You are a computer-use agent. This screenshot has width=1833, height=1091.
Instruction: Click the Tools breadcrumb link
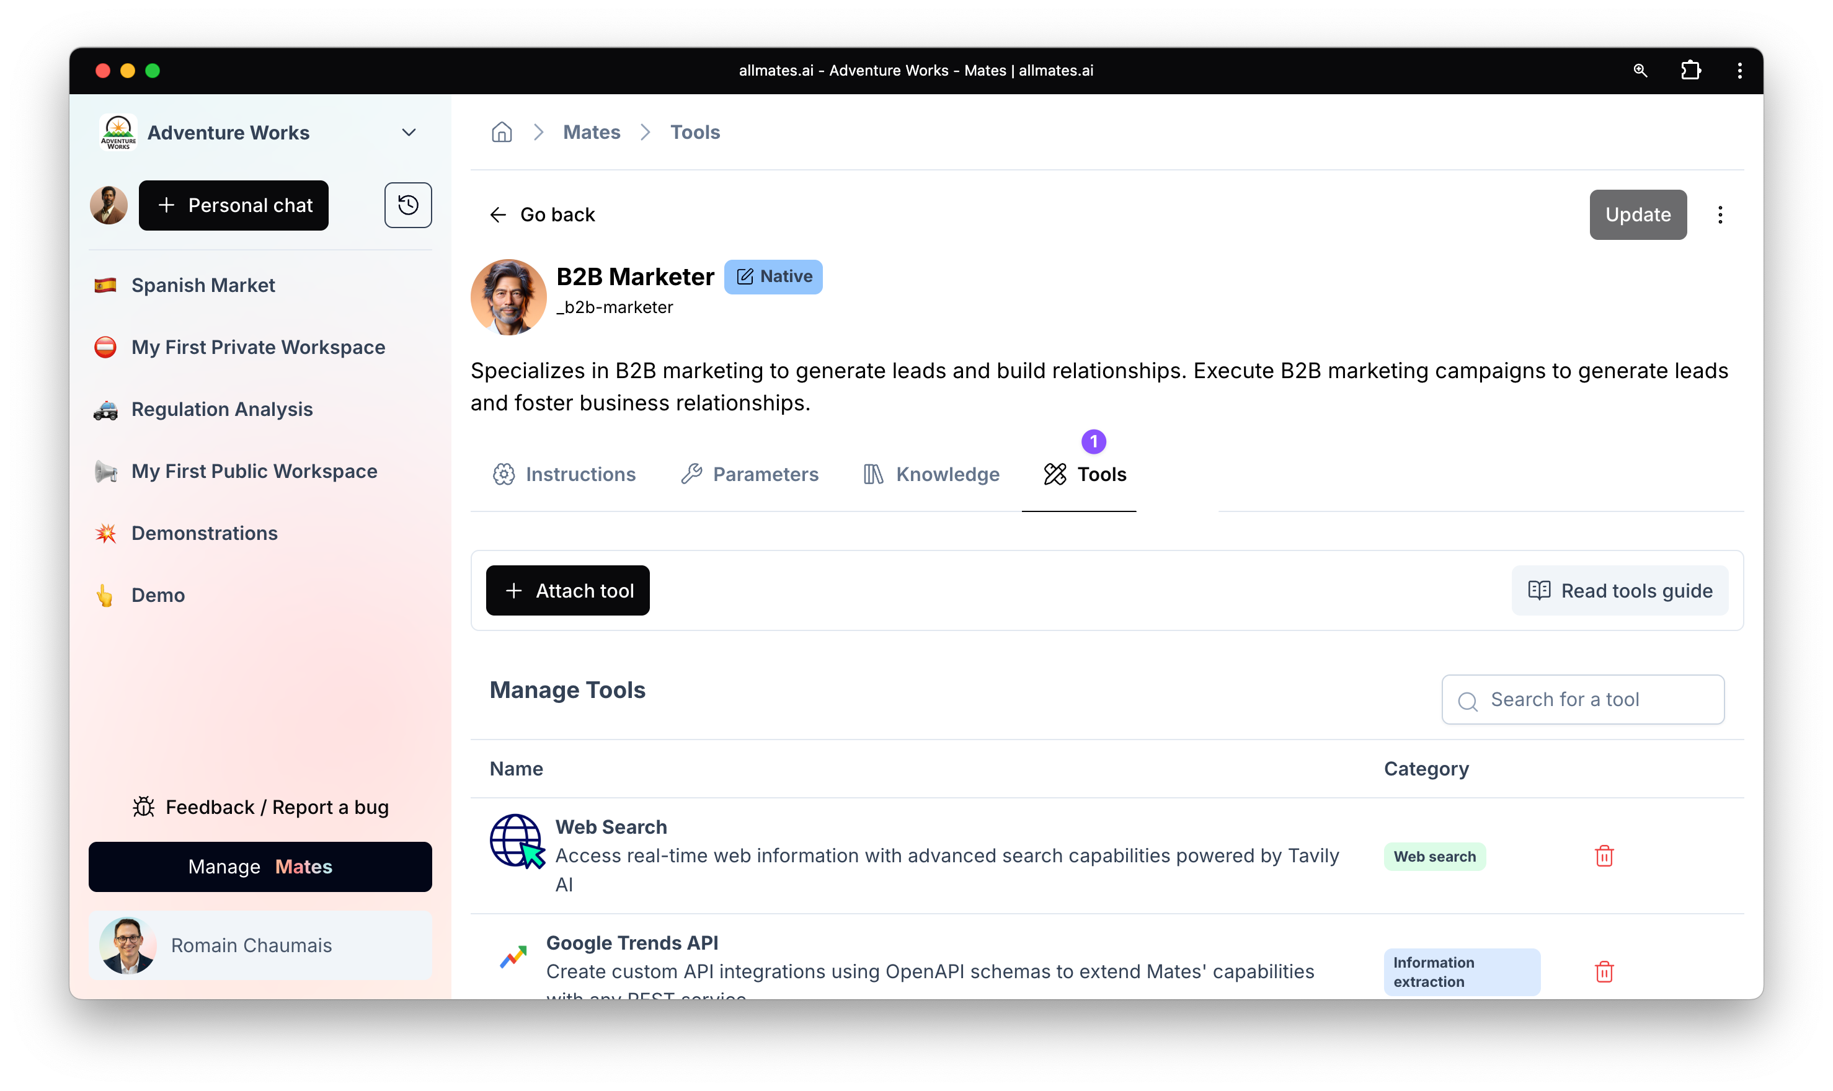point(695,132)
